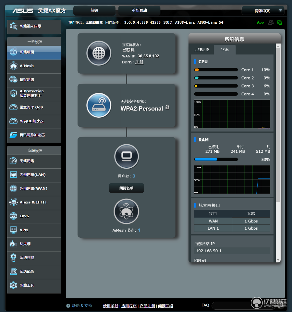Viewport: 292px width, 312px height.
Task: Open the Tencent game accelerator icon
Action: point(13,135)
